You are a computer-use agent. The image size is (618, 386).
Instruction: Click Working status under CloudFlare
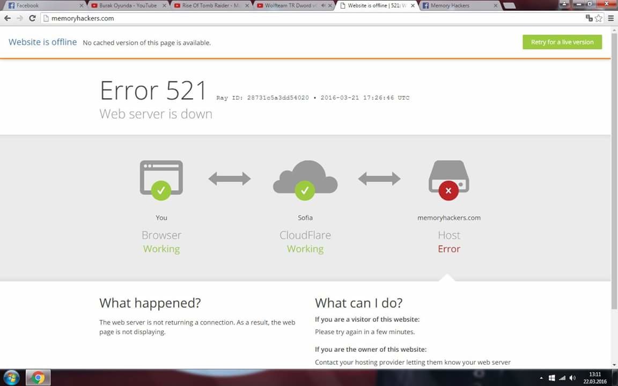305,249
